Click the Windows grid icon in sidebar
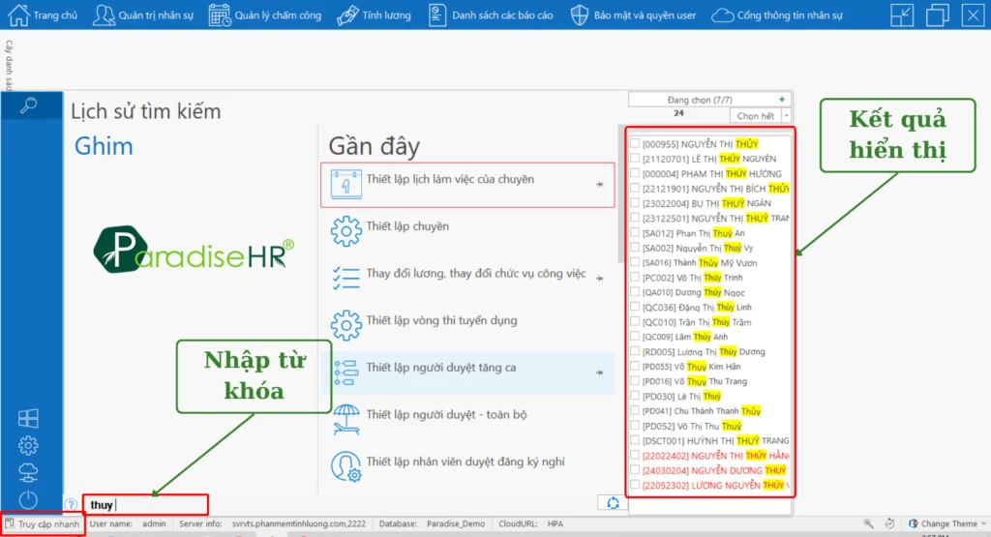 click(x=28, y=418)
